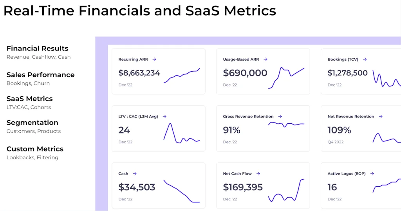Click the arrow icon next to Cash
The width and height of the screenshot is (401, 211).
pyautogui.click(x=135, y=174)
